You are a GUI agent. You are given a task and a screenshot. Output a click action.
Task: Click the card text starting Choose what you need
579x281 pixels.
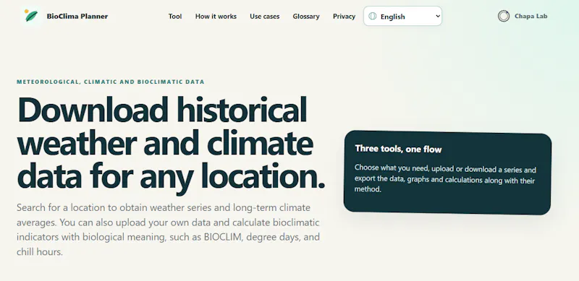click(445, 179)
